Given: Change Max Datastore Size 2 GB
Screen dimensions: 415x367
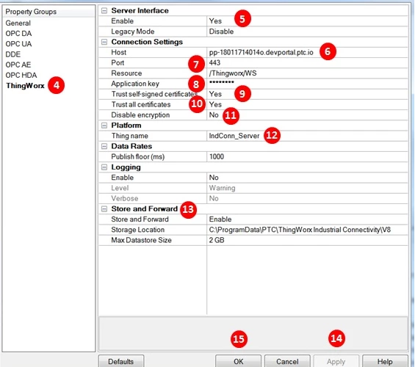Looking at the screenshot, I should point(307,240).
